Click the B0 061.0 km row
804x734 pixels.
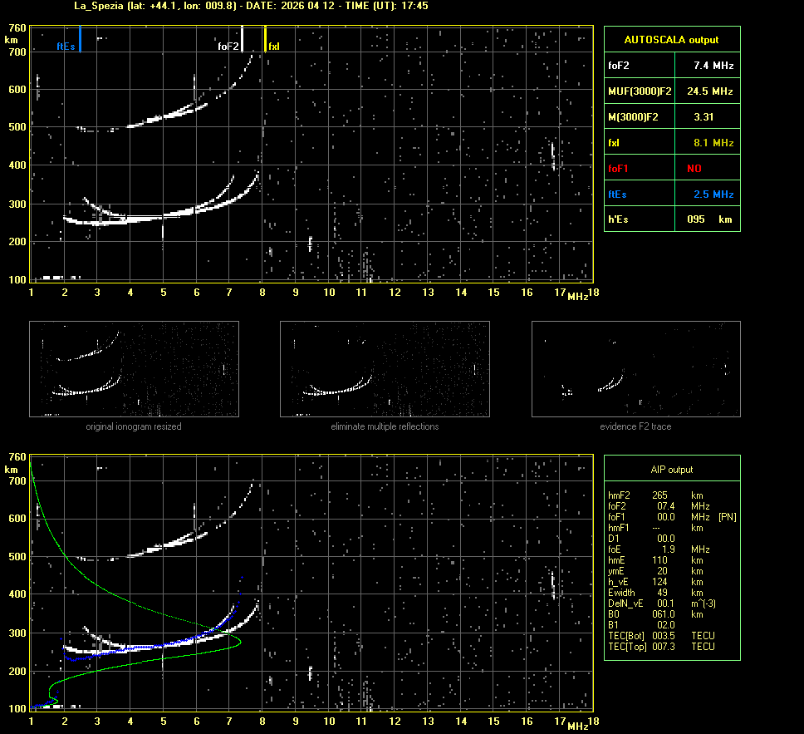click(656, 614)
